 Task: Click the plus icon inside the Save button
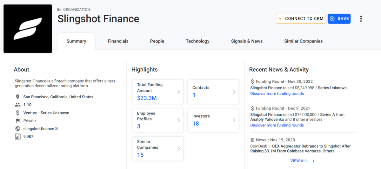point(332,19)
